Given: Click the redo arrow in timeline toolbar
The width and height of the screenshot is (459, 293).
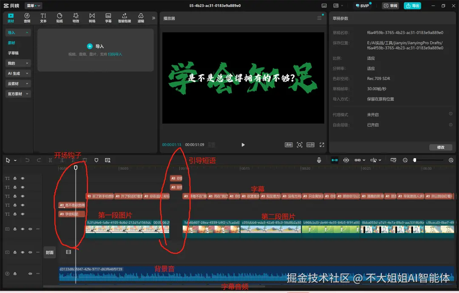Looking at the screenshot, I should coord(39,160).
